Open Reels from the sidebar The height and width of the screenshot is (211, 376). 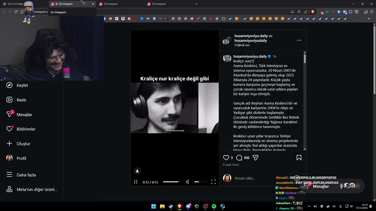pyautogui.click(x=16, y=100)
